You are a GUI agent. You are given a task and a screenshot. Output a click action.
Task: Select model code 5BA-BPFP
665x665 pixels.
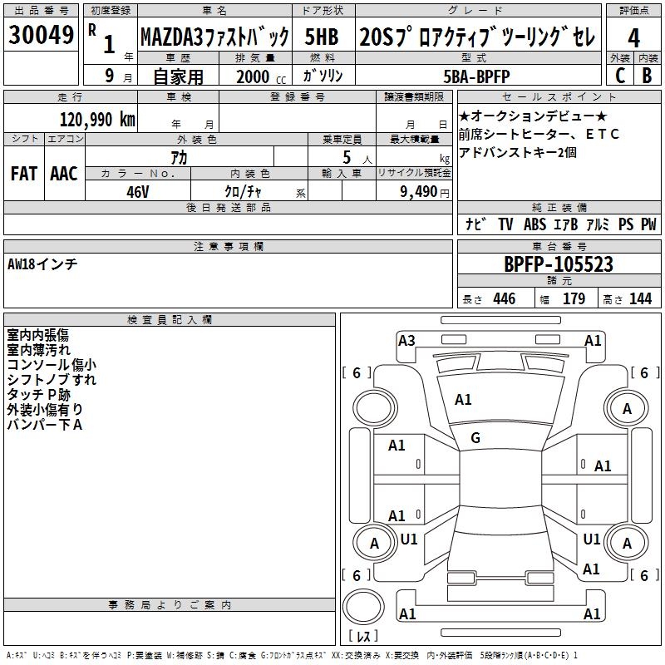(x=476, y=76)
